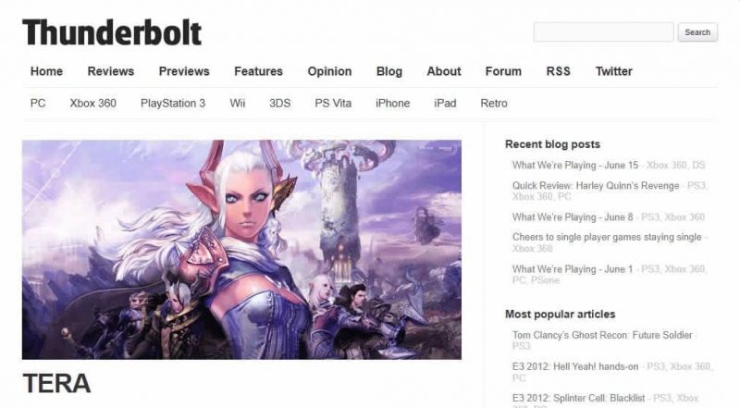
Task: Select the Retro category
Action: (494, 103)
